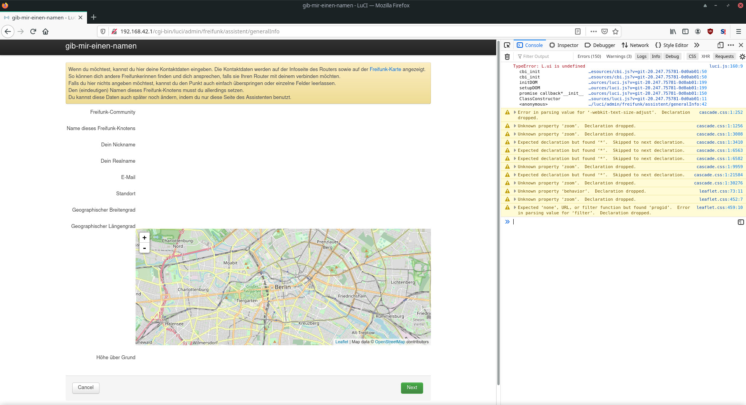Image resolution: width=746 pixels, height=405 pixels.
Task: Click the Next button
Action: coord(411,388)
